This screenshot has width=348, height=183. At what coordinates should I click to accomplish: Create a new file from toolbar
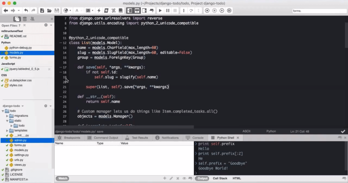[42, 10]
